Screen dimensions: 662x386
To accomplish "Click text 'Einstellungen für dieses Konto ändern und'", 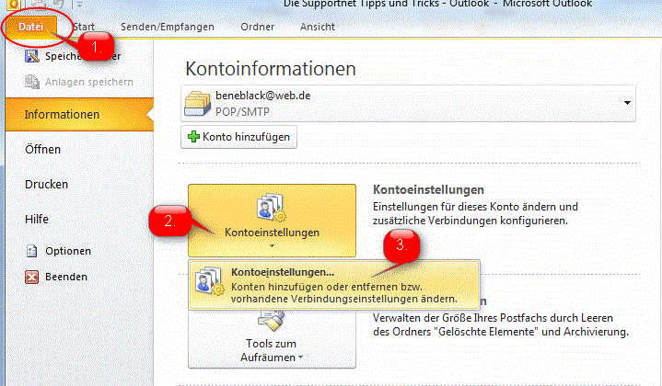I will tap(475, 207).
